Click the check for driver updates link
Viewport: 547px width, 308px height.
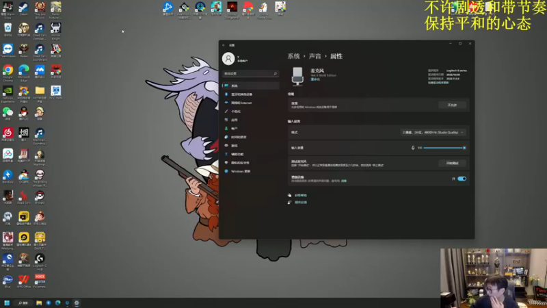(x=438, y=83)
